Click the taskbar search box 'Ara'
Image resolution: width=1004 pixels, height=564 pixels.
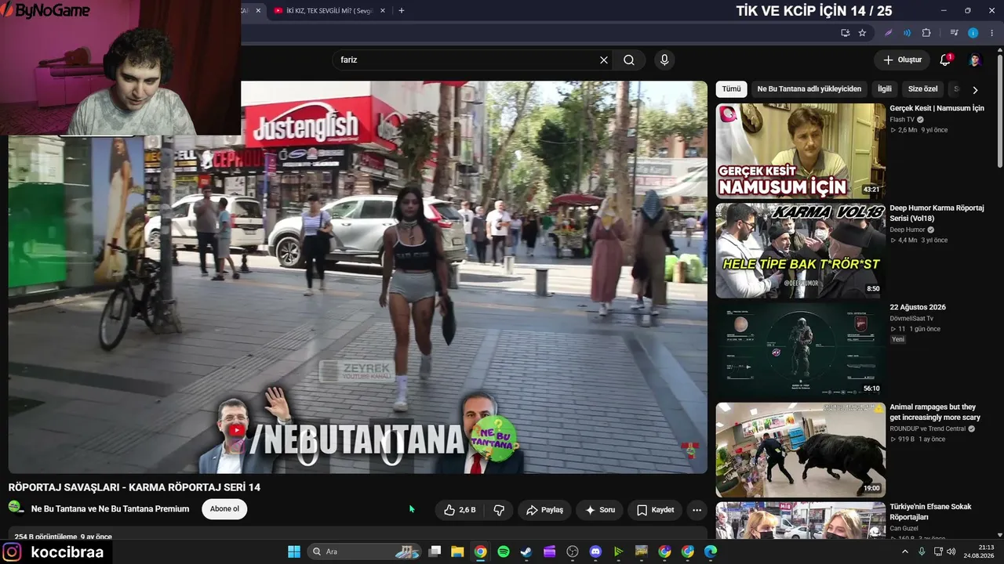tap(364, 551)
